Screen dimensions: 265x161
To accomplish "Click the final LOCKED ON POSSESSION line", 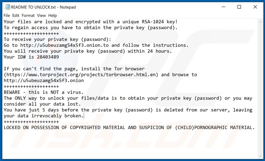I will [x=129, y=128].
